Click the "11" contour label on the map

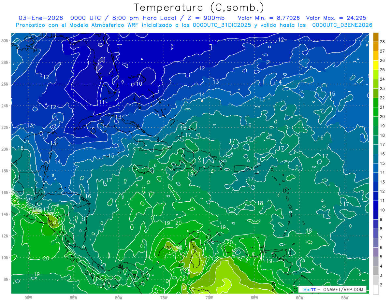(x=101, y=102)
